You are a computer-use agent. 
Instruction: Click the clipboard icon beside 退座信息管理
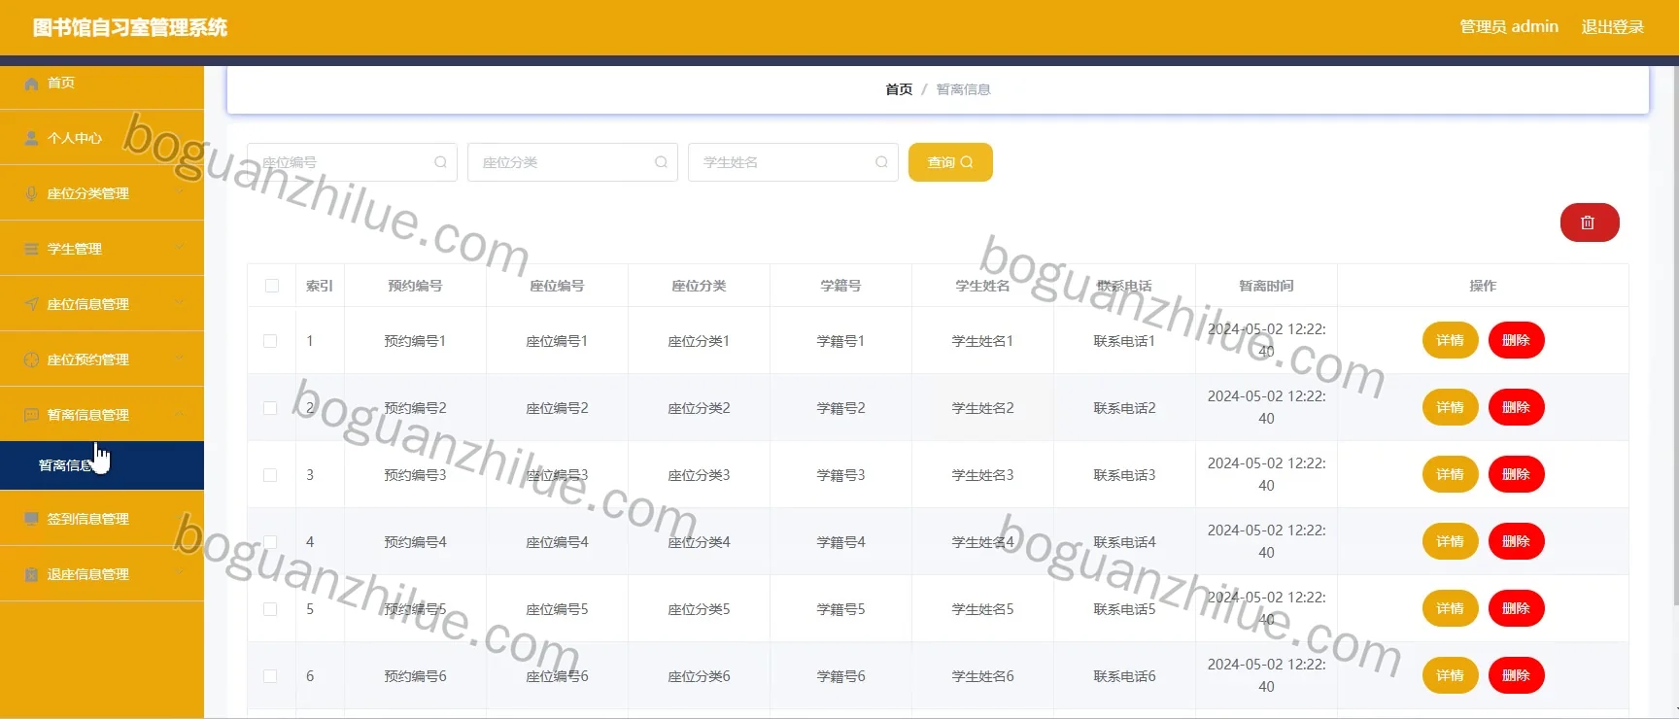[31, 575]
